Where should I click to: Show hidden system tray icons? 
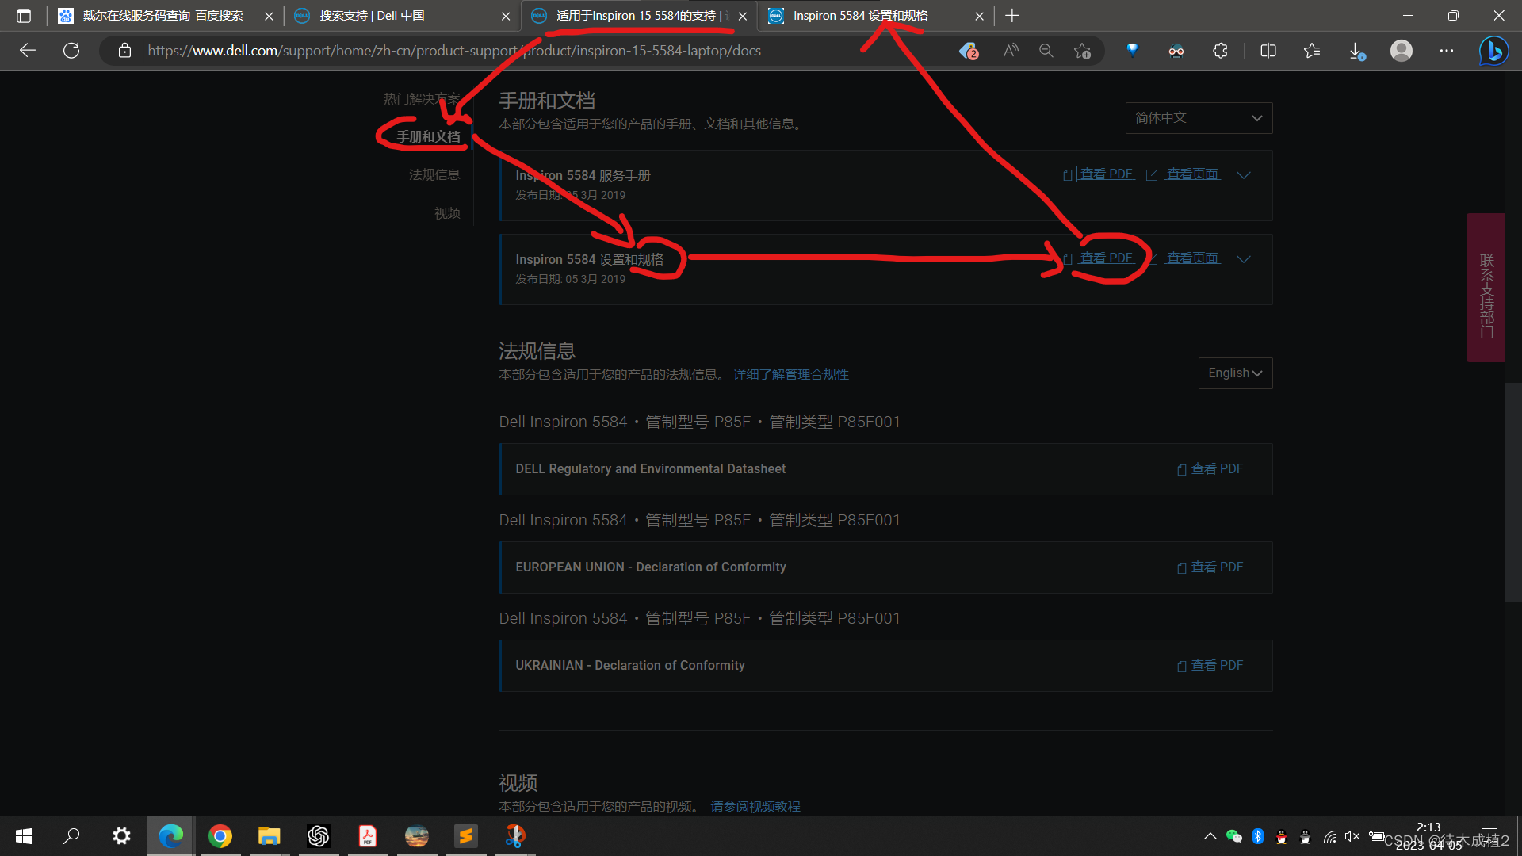tap(1210, 836)
